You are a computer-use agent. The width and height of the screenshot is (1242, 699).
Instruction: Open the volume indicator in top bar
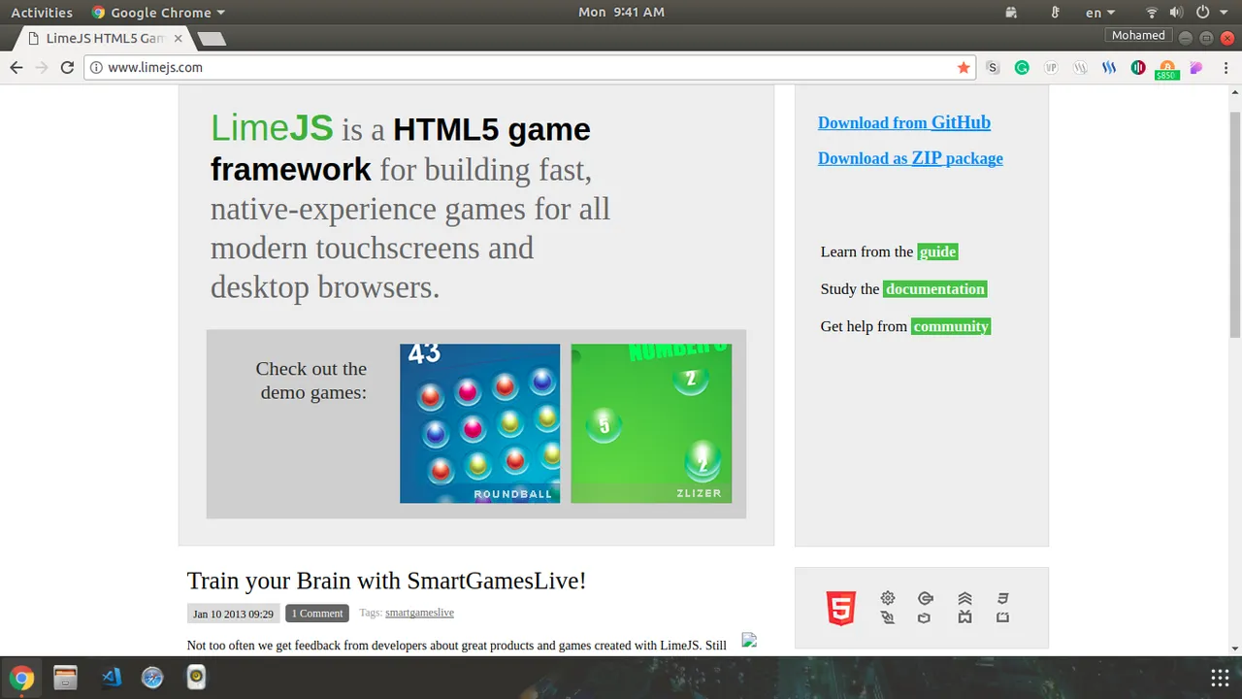[1176, 13]
